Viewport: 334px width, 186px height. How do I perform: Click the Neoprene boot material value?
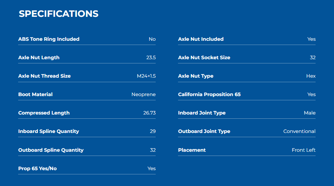(x=143, y=94)
